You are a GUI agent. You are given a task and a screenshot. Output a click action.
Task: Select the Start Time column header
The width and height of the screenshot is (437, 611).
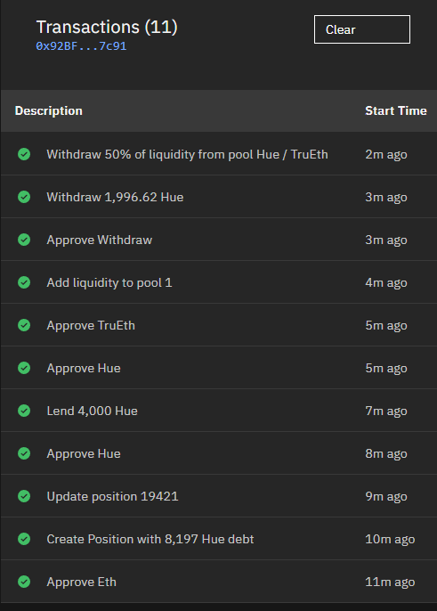point(396,110)
